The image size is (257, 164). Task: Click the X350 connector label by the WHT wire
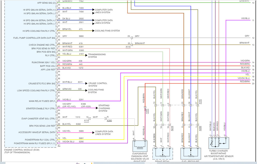click(109, 120)
